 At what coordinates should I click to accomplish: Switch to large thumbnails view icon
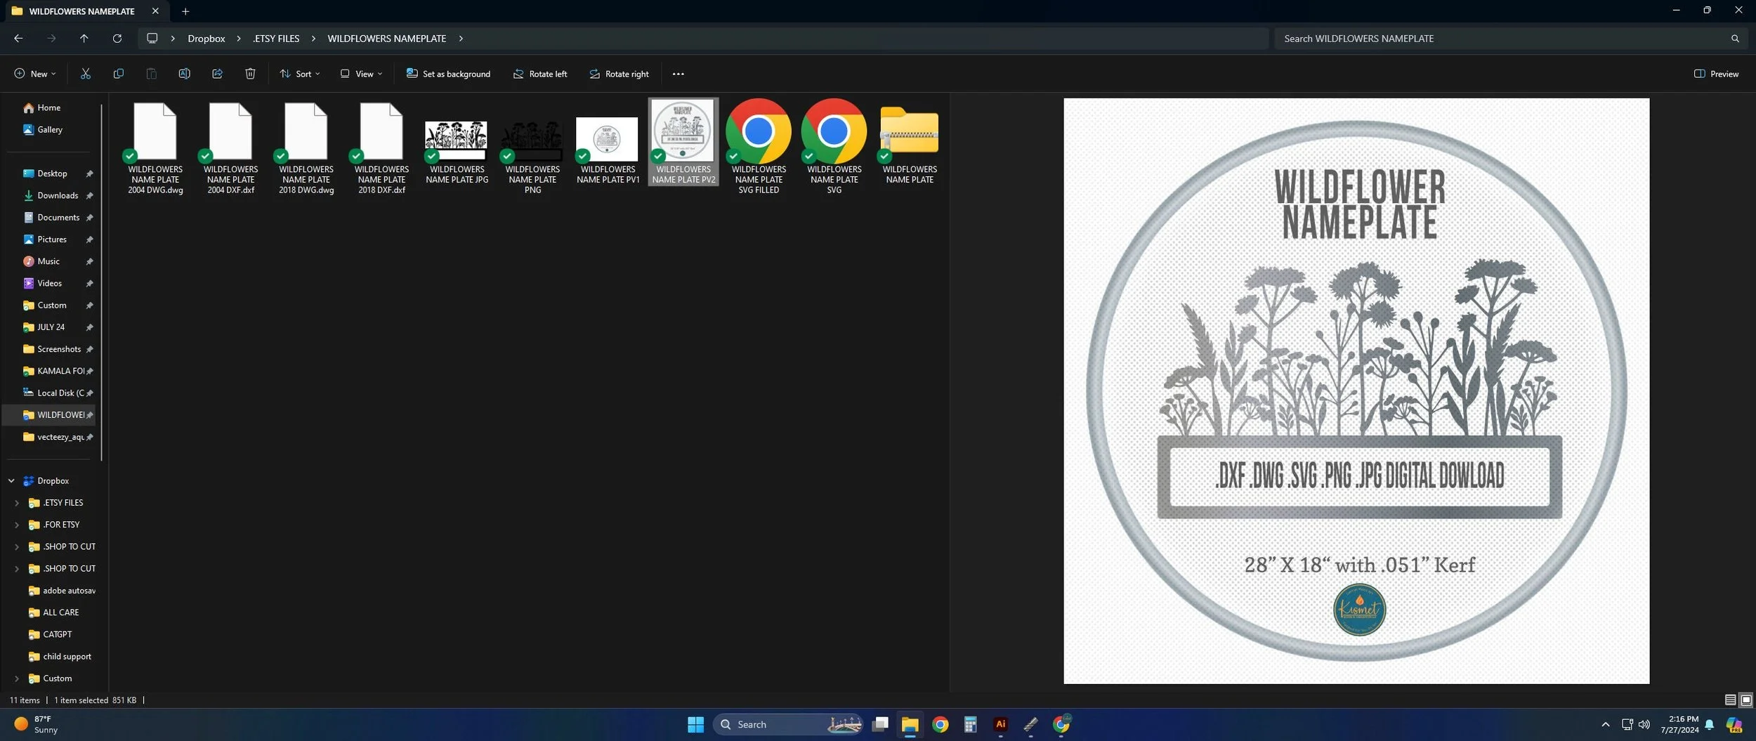click(1745, 700)
